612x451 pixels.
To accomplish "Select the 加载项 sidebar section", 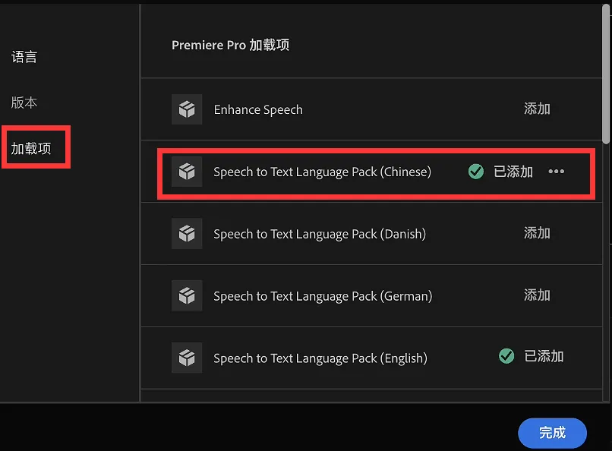I will point(32,148).
